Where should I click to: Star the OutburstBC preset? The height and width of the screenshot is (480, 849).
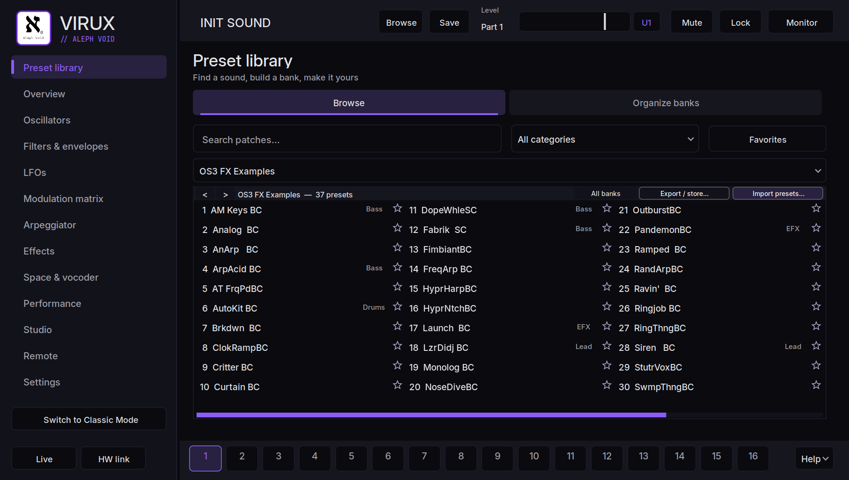tap(816, 208)
